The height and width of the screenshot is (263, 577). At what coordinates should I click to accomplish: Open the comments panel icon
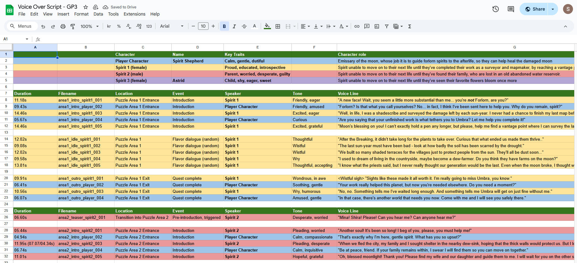pos(511,9)
